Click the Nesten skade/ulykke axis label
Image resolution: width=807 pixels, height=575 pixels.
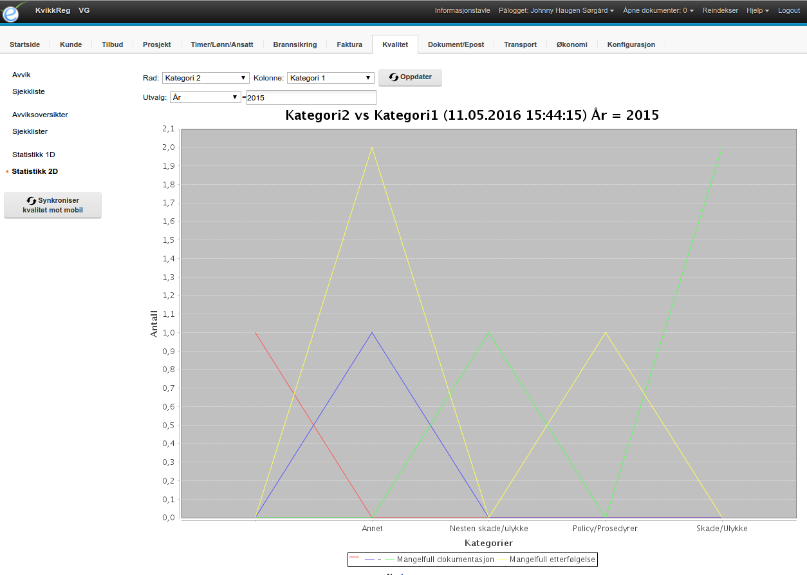(x=489, y=529)
